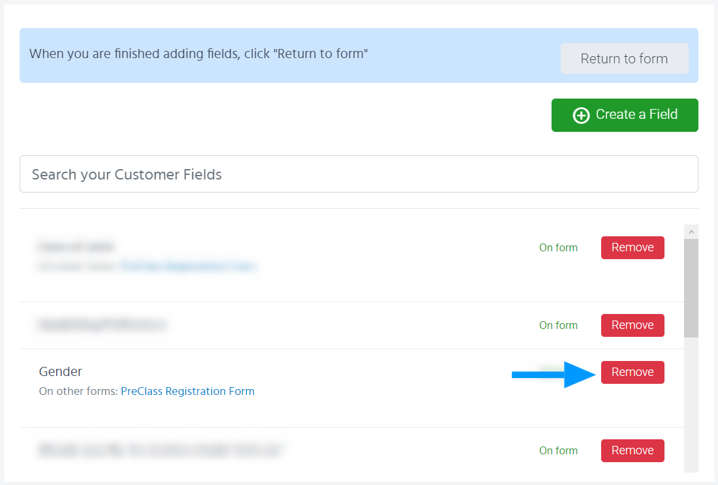Remove the field directly above Gender
718x485 pixels.
point(632,325)
